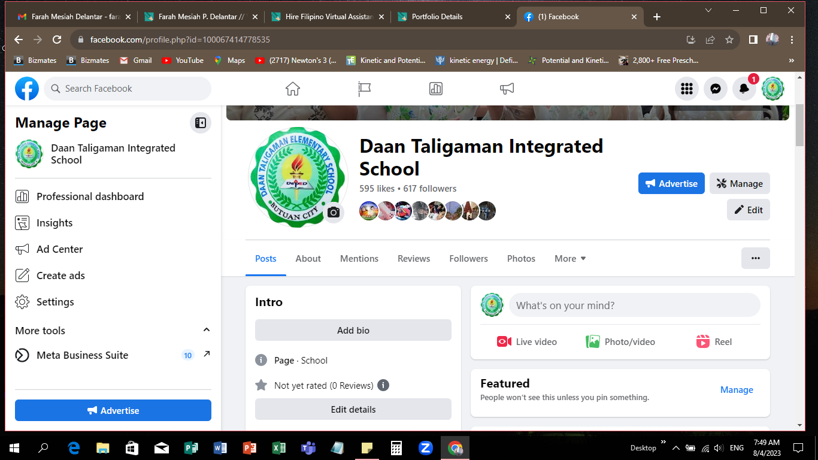Viewport: 818px width, 460px height.
Task: Open Insights in the sidebar
Action: coord(113,223)
